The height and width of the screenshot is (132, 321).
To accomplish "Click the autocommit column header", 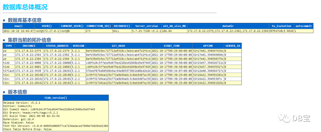I will pyautogui.click(x=303, y=26).
